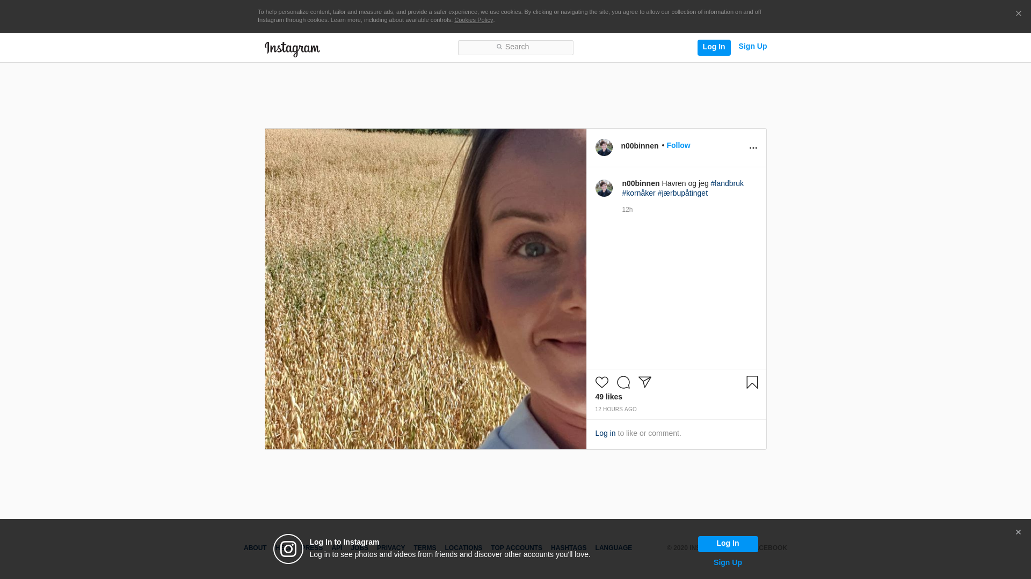Viewport: 1031px width, 579px height.
Task: Open TOP ACCOUNTS footer item
Action: tap(516, 548)
